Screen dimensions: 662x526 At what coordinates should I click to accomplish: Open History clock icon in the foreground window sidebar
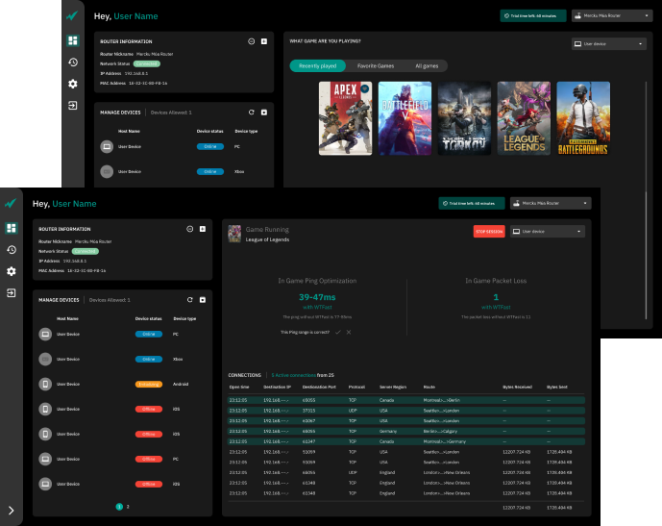pyautogui.click(x=12, y=250)
